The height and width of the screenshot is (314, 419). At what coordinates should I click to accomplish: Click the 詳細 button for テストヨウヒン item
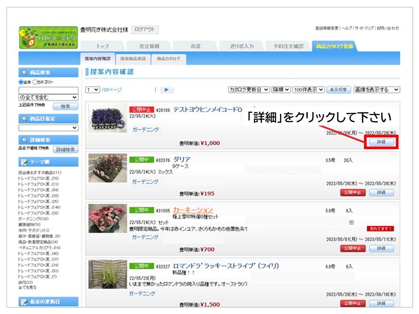(381, 142)
